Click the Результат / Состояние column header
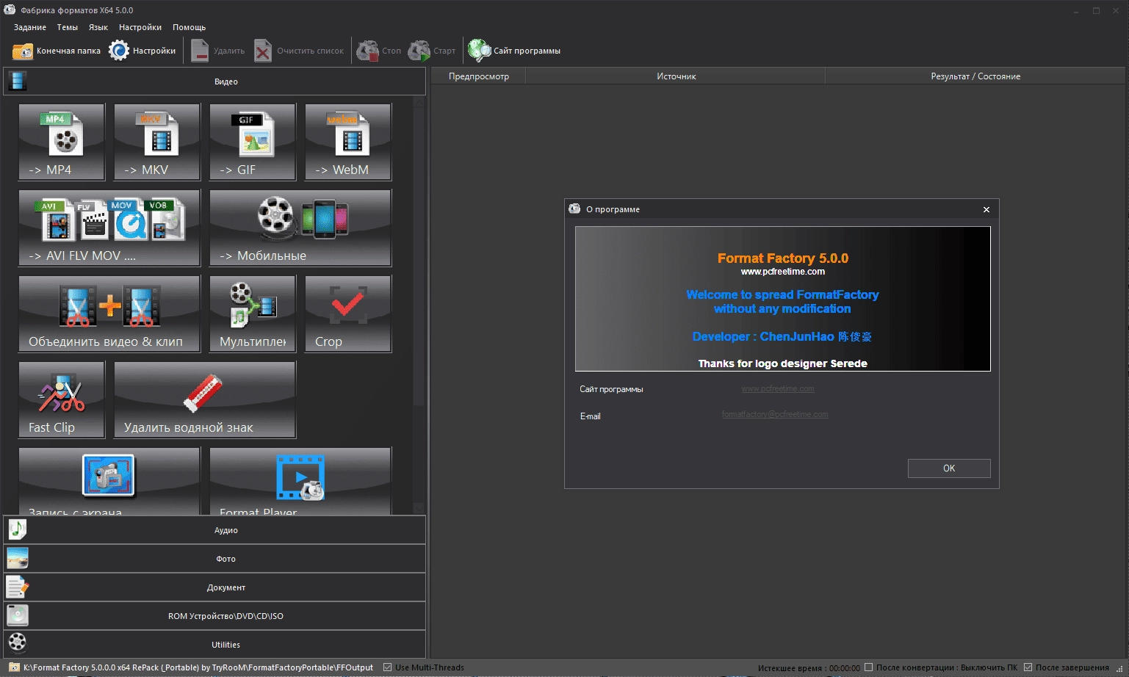 [x=975, y=76]
